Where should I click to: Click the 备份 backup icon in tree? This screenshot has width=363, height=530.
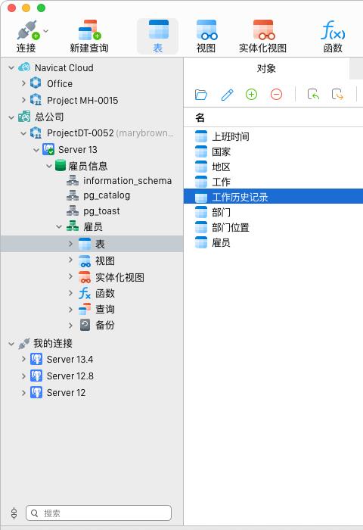point(85,325)
